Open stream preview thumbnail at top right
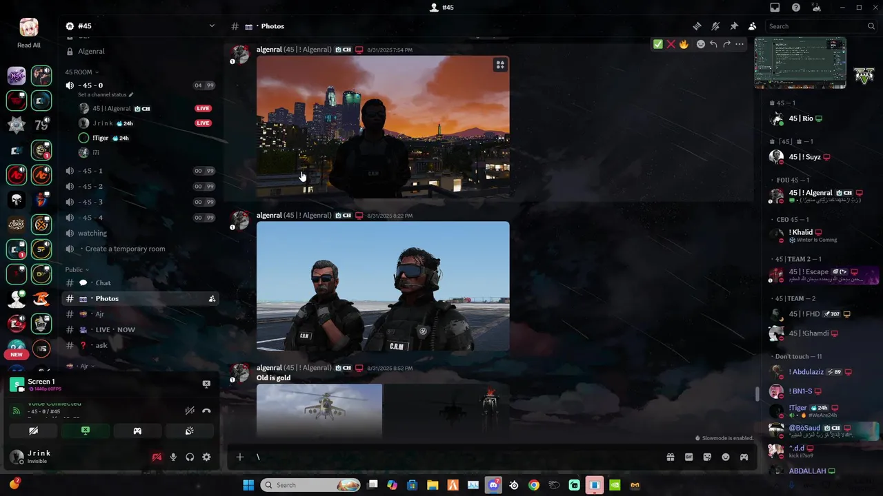The image size is (883, 496). pos(800,63)
